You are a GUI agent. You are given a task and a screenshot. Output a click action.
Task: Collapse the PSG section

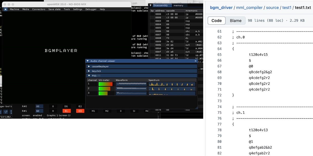(142, 76)
